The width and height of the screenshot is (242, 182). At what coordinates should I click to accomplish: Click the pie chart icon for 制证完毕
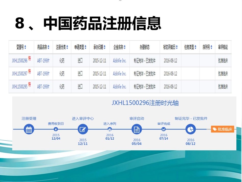click(x=191, y=129)
